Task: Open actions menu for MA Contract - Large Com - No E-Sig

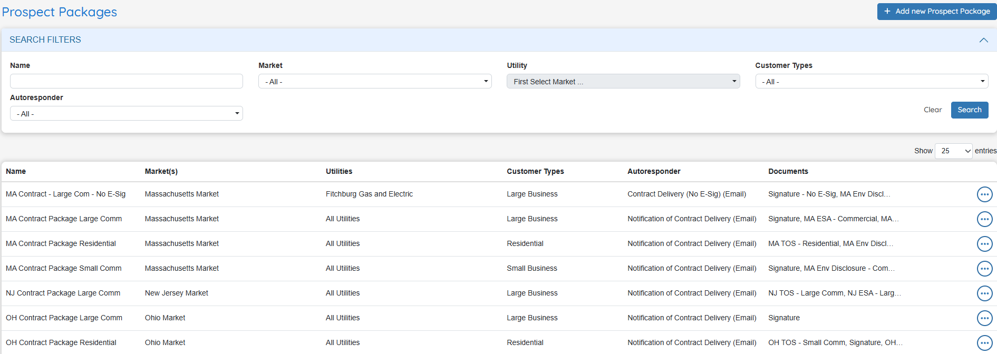Action: (x=984, y=194)
